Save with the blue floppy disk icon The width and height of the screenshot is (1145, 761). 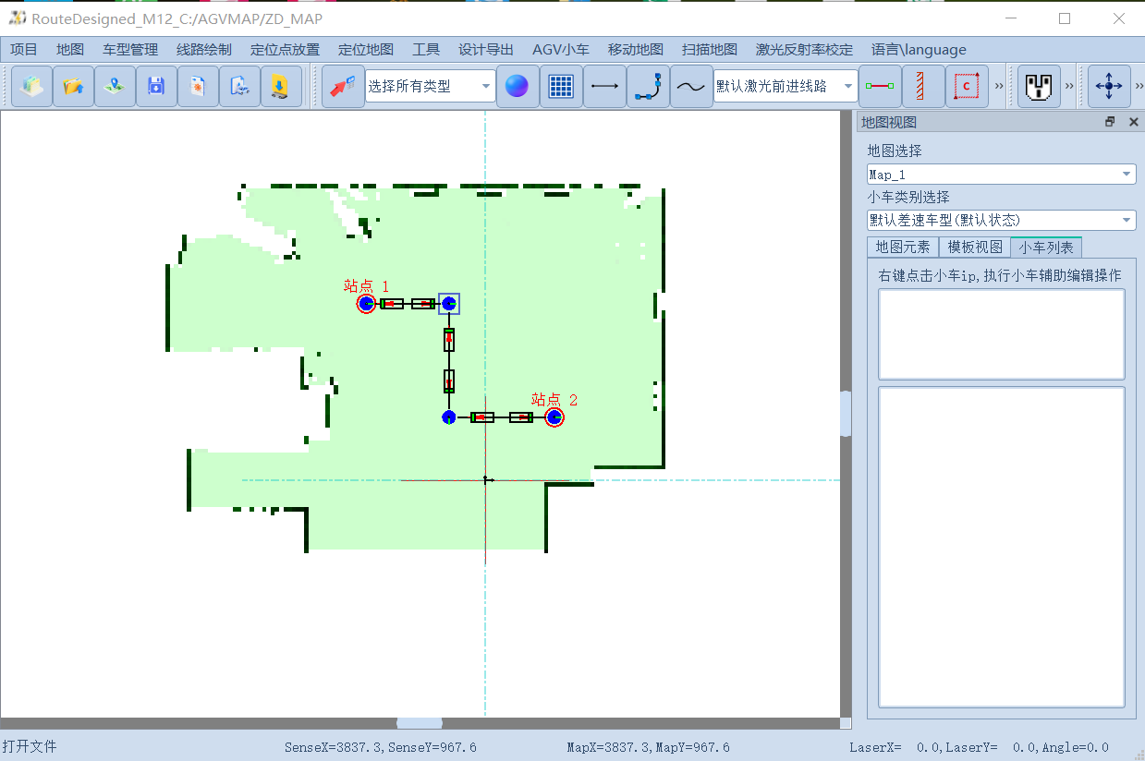156,87
